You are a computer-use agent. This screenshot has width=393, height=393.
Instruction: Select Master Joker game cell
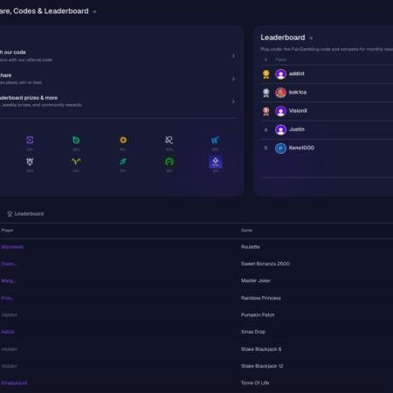click(x=256, y=280)
